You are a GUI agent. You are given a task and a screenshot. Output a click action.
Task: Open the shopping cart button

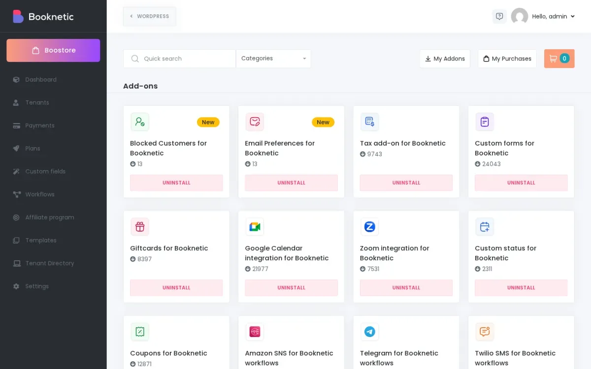[559, 59]
